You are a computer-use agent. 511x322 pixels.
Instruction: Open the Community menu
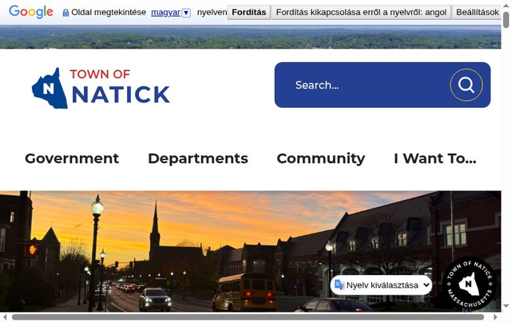click(x=321, y=159)
